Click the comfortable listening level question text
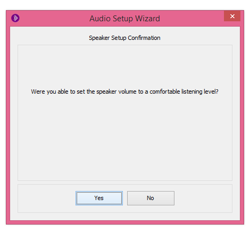Viewport: 250px width, 232px height. (x=124, y=92)
